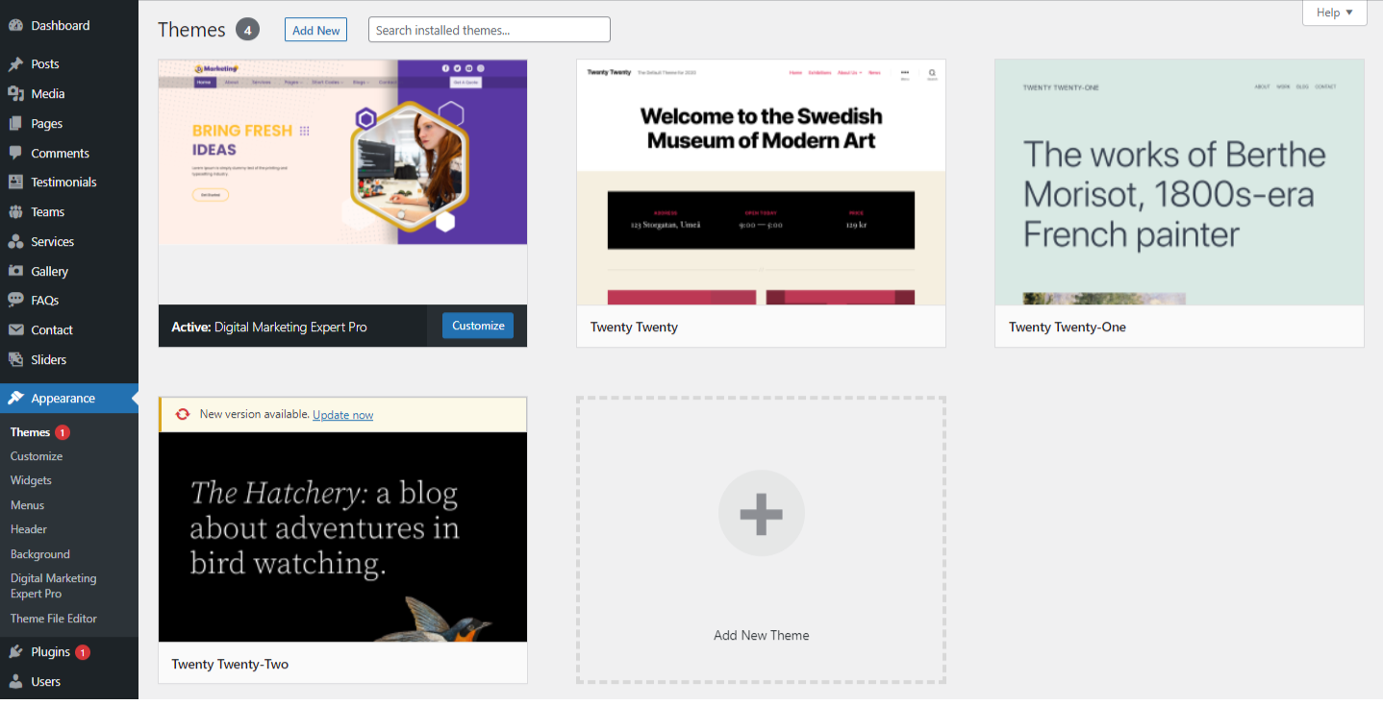
Task: Focus the Search installed themes field
Action: tap(489, 30)
